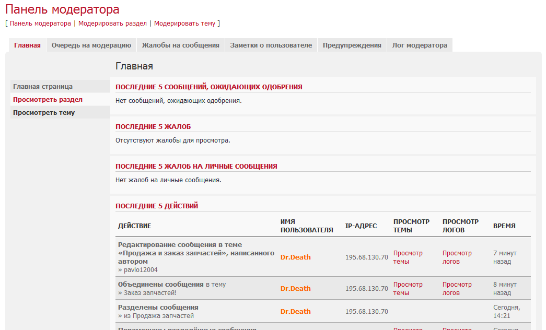546x330 pixels.
Task: Click Просмотр логов for the 7-minutes-ago action
Action: 457,257
